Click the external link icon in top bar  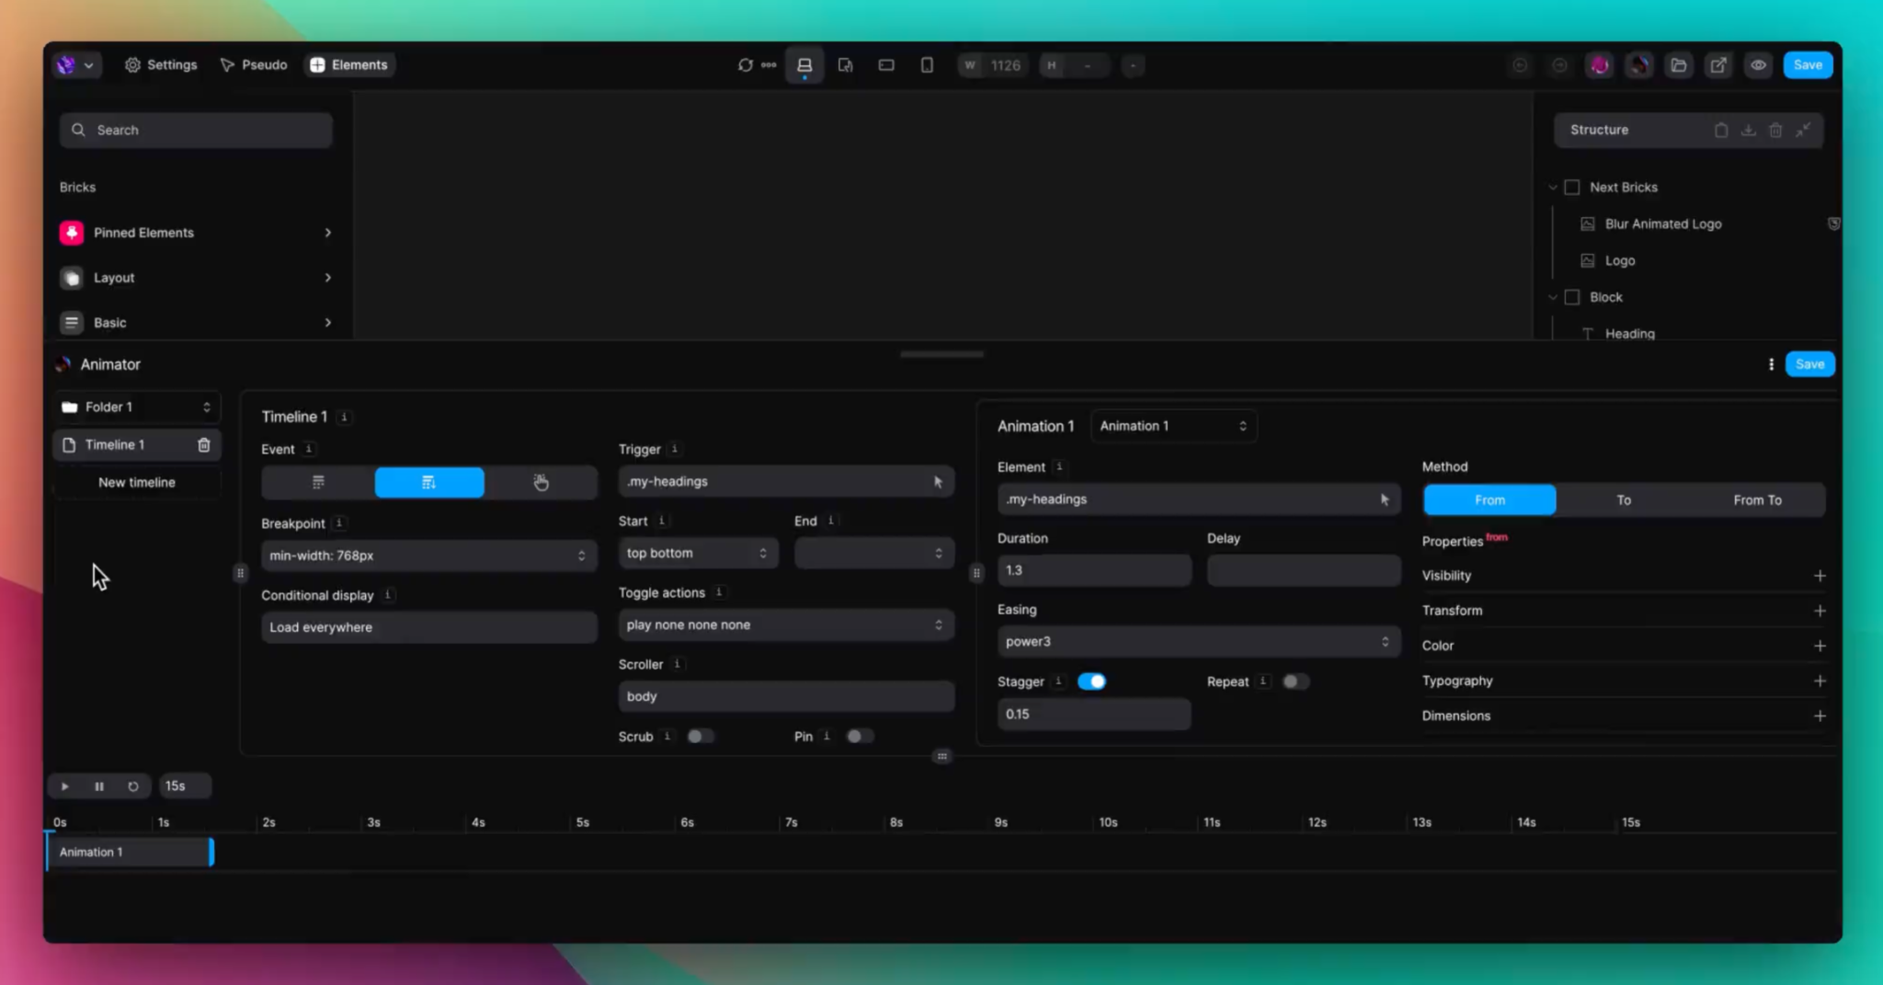point(1718,65)
